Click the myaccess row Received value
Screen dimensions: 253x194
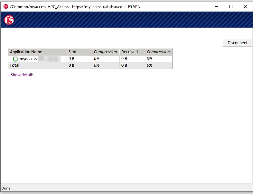(x=124, y=59)
